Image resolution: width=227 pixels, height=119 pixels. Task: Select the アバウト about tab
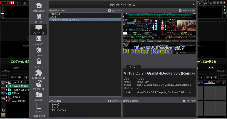tap(133, 67)
